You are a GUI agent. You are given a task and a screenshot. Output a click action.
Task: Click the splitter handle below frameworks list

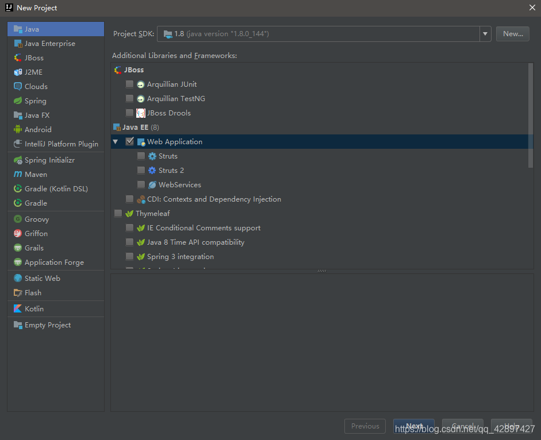coord(322,271)
